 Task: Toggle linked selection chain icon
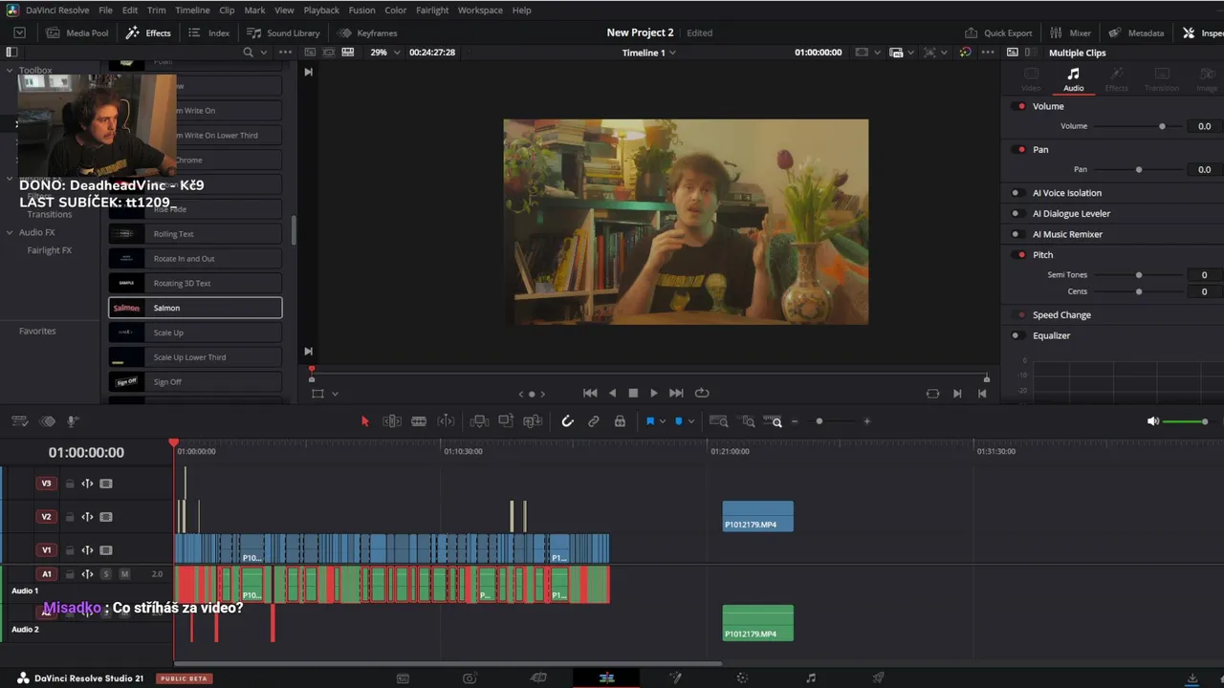(x=594, y=421)
